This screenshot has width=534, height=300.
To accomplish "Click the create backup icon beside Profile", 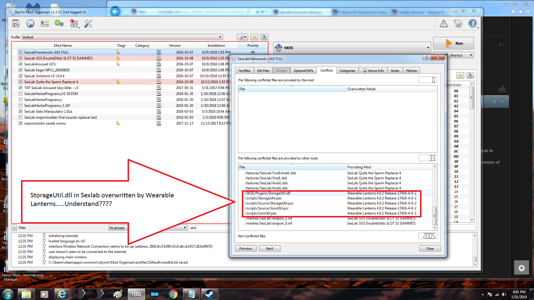I will pyautogui.click(x=264, y=37).
